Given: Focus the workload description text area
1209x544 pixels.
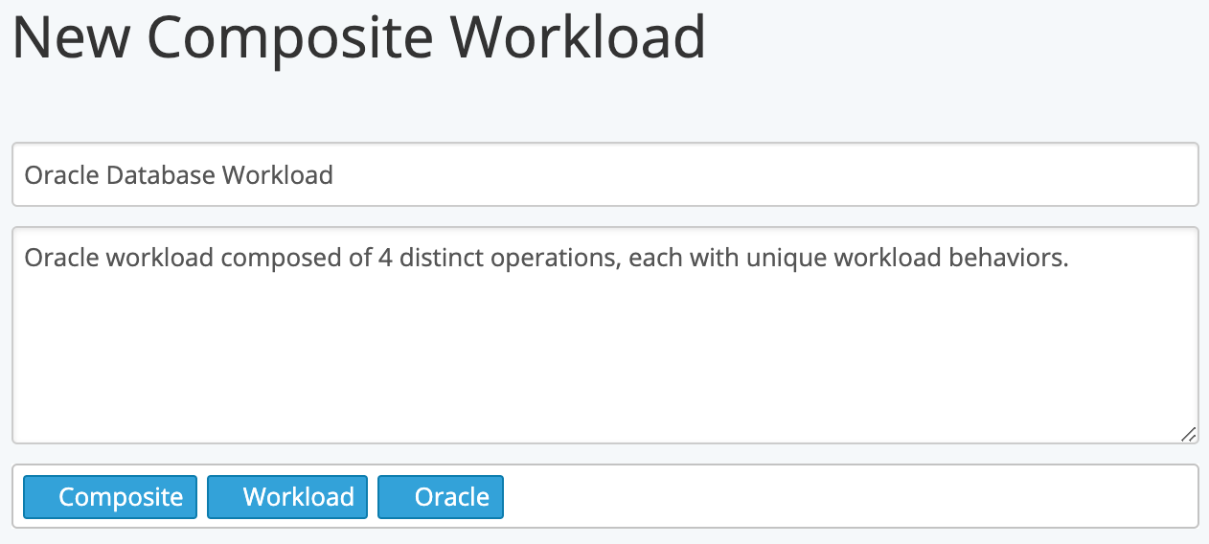Looking at the screenshot, I should 604,335.
